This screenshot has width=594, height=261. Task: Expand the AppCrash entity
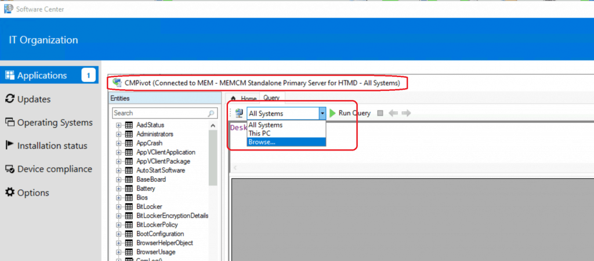(x=118, y=143)
